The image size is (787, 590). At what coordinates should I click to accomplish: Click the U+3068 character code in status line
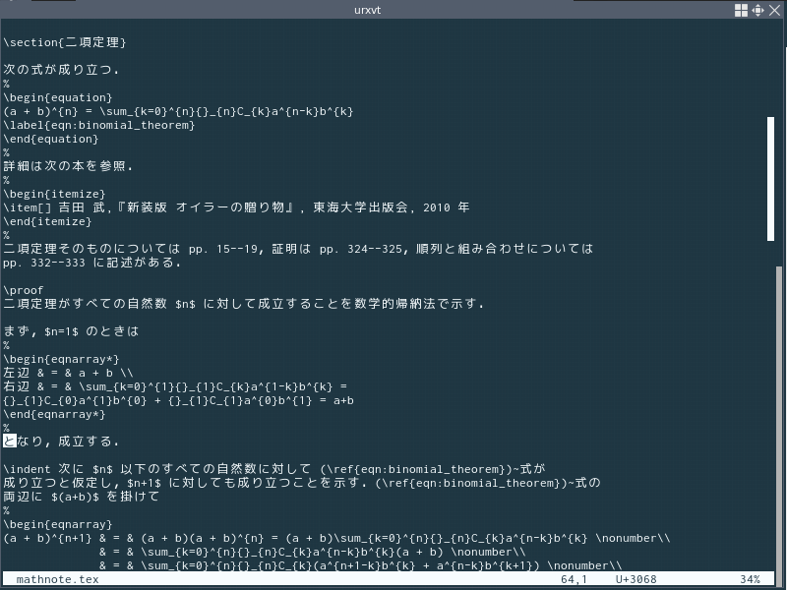pos(636,580)
